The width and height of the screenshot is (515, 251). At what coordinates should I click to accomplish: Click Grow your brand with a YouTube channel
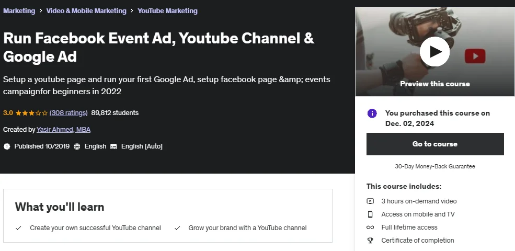click(x=247, y=227)
